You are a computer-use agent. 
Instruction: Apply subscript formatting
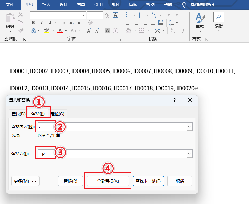71,23
